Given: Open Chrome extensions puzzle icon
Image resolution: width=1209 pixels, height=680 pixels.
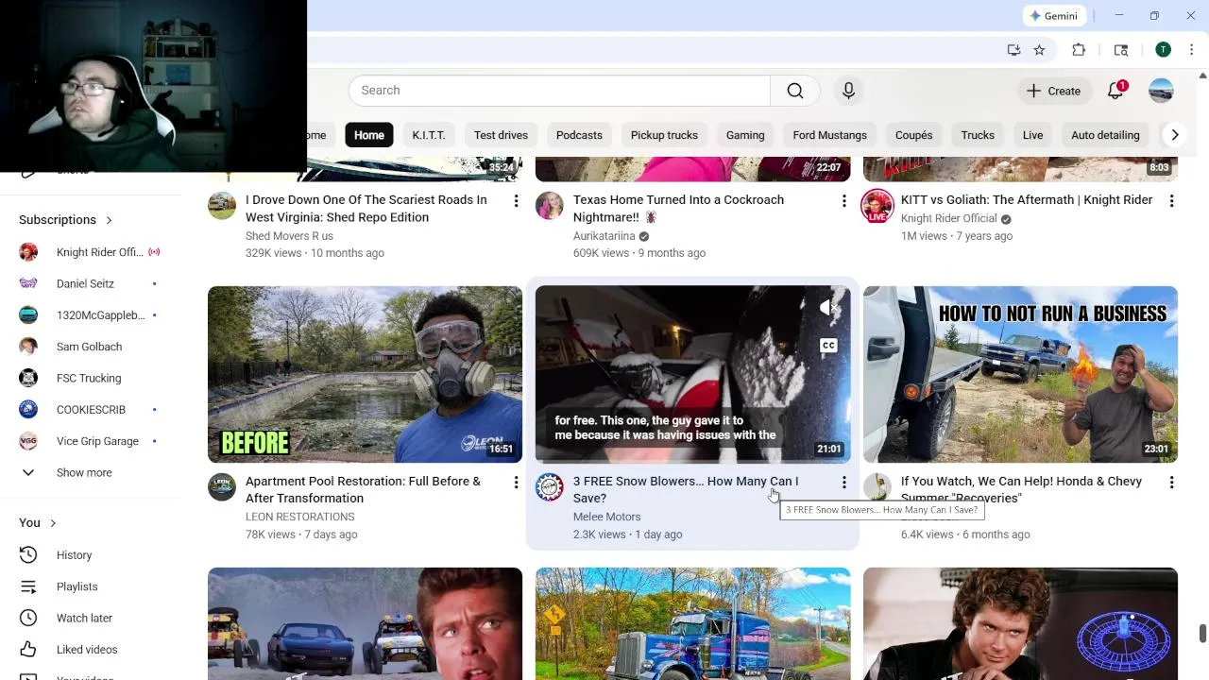Looking at the screenshot, I should (x=1079, y=50).
